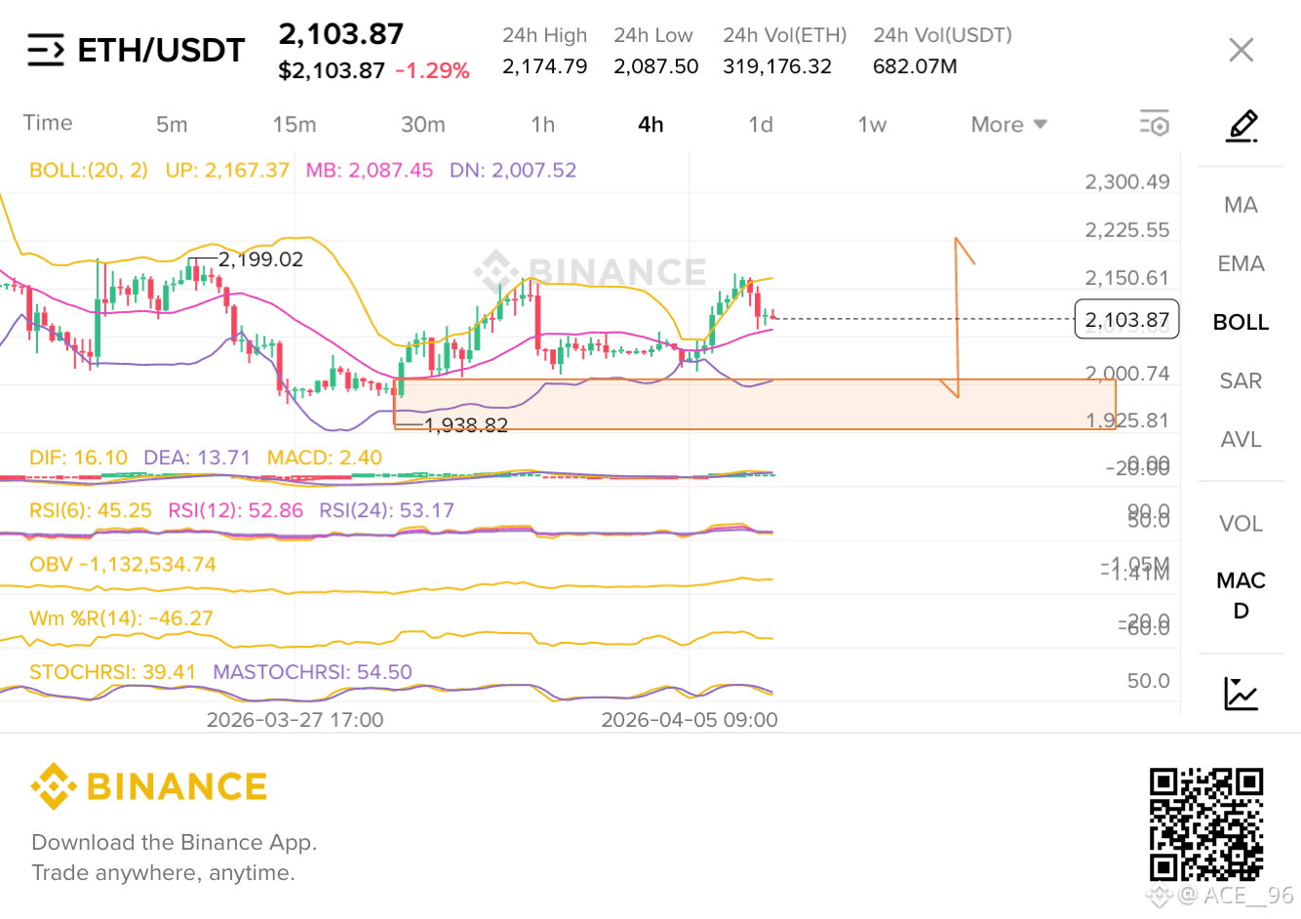
Task: Click the 1,938.82 low price label
Action: click(x=466, y=424)
